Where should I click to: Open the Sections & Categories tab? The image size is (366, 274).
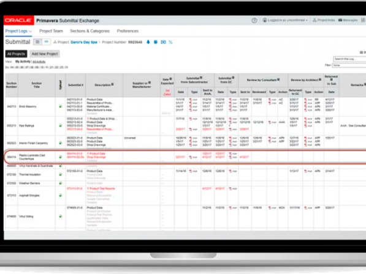pyautogui.click(x=90, y=31)
